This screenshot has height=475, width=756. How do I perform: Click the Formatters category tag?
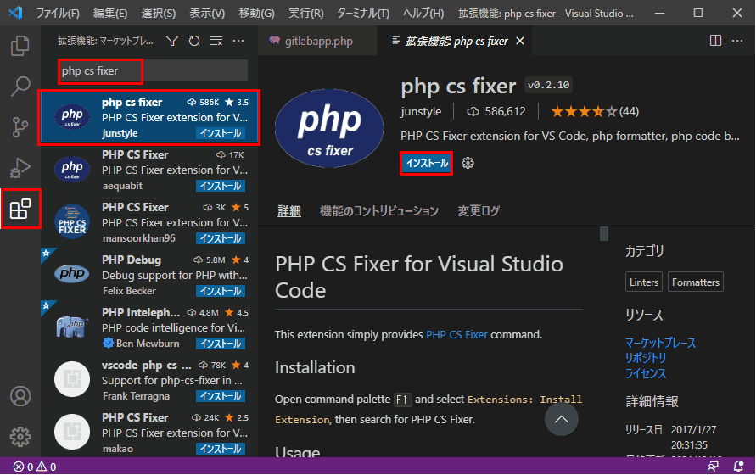(x=695, y=282)
